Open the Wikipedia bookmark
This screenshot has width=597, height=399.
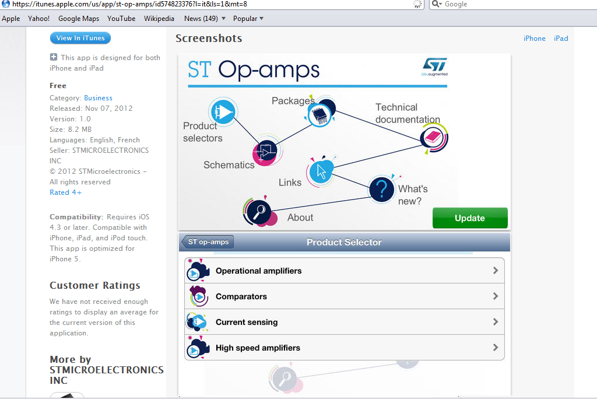tap(159, 18)
